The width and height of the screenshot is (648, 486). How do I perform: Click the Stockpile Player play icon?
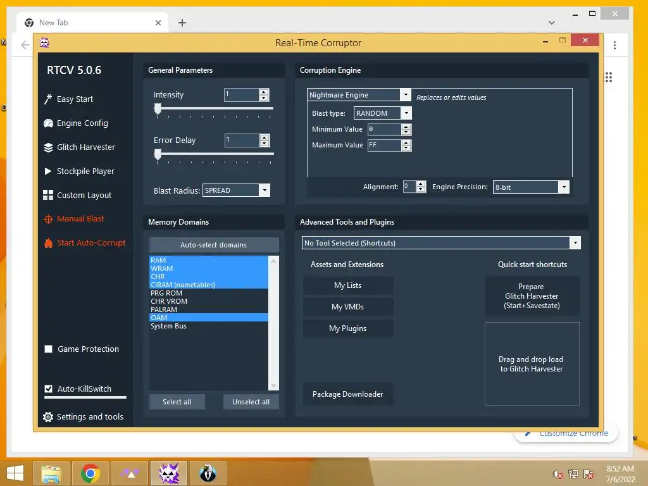click(48, 171)
